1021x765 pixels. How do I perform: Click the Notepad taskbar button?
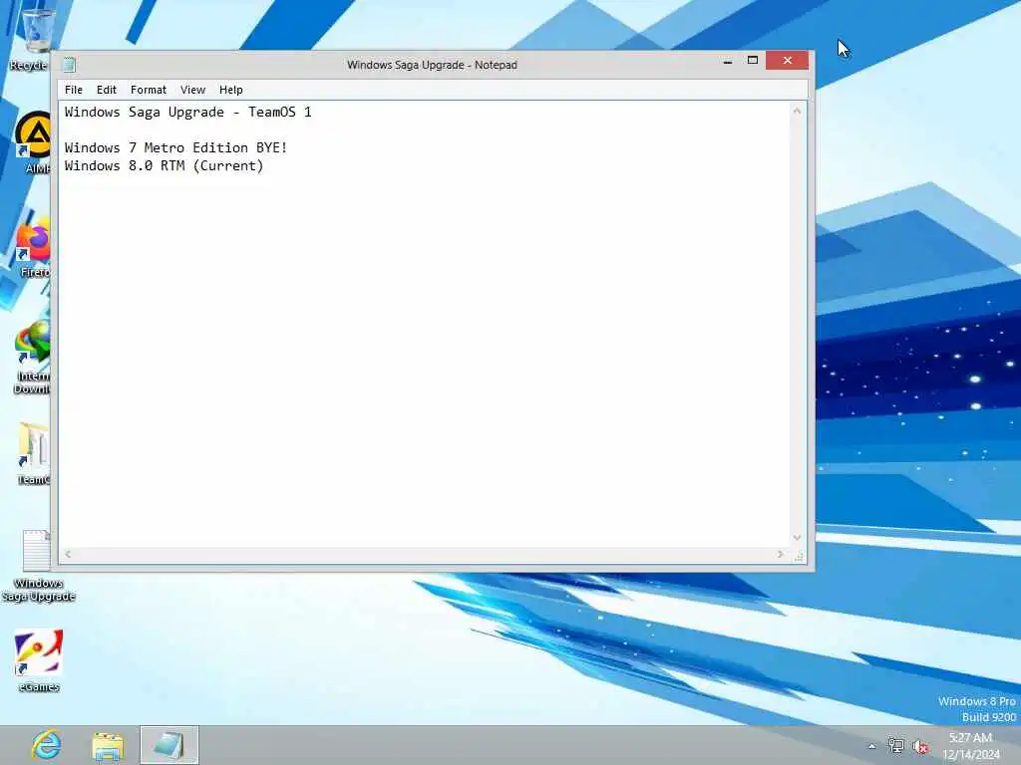(170, 745)
